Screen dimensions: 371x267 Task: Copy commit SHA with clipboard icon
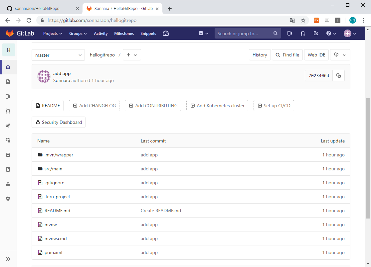pos(339,75)
